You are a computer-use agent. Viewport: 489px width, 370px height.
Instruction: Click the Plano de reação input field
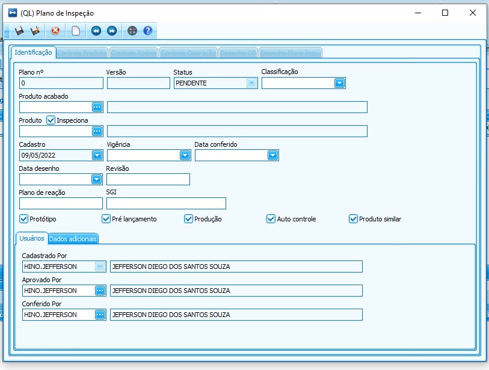[x=61, y=203]
